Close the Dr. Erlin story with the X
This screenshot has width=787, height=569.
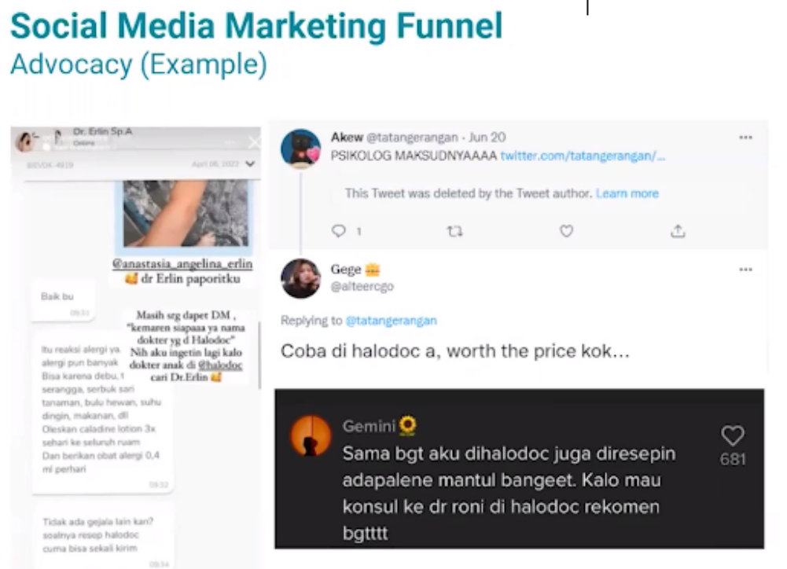click(x=254, y=142)
